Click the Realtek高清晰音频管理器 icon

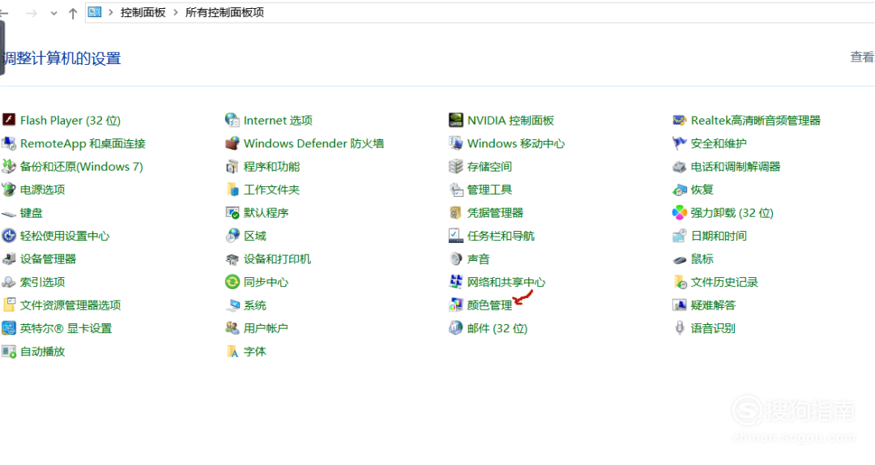click(679, 119)
